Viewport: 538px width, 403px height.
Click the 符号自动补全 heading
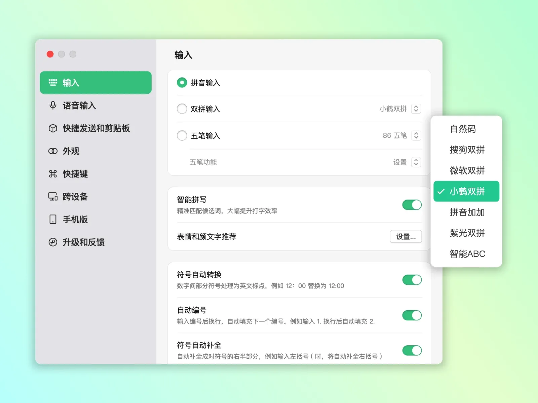point(199,345)
